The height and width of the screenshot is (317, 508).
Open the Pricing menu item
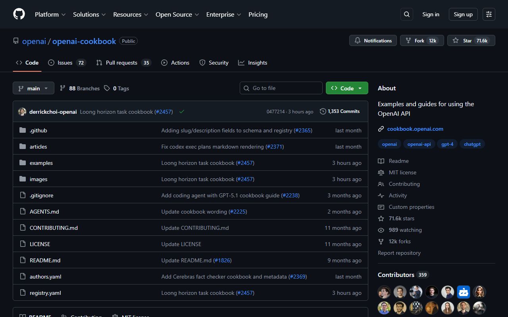click(x=258, y=14)
